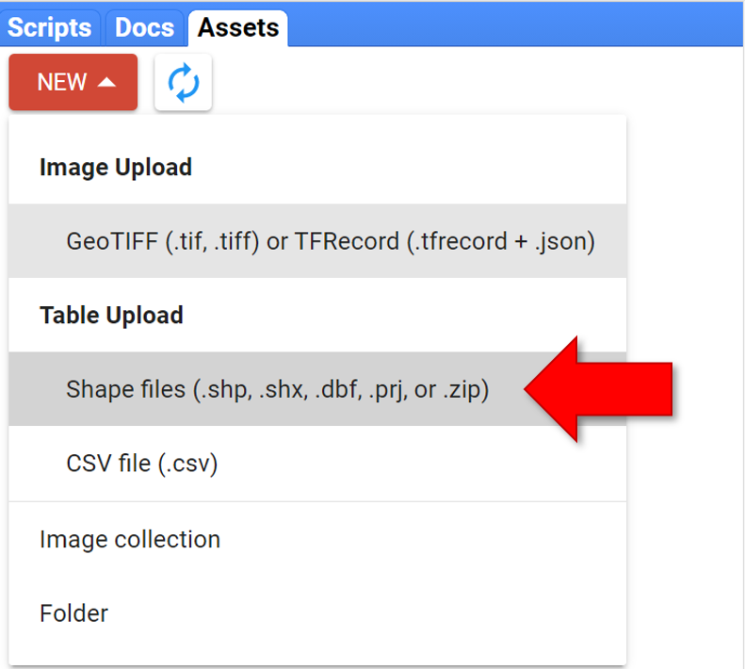
Task: Click the Image Upload section header
Action: pos(116,168)
